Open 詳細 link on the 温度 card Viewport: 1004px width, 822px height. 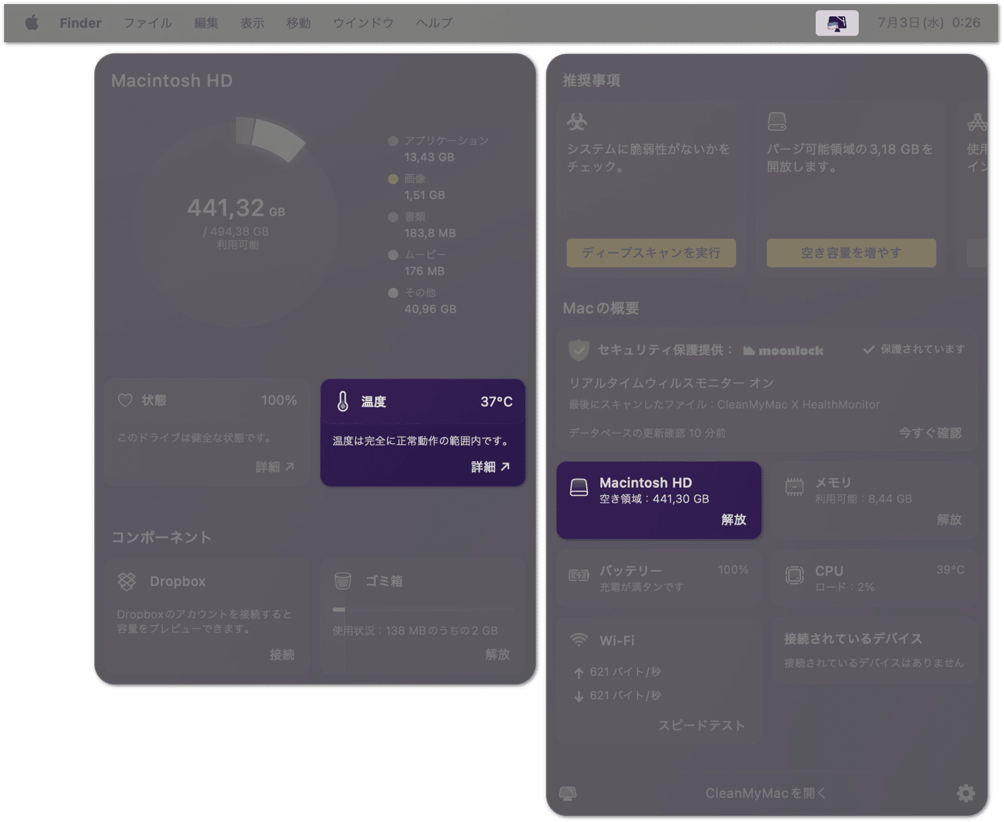(x=490, y=467)
